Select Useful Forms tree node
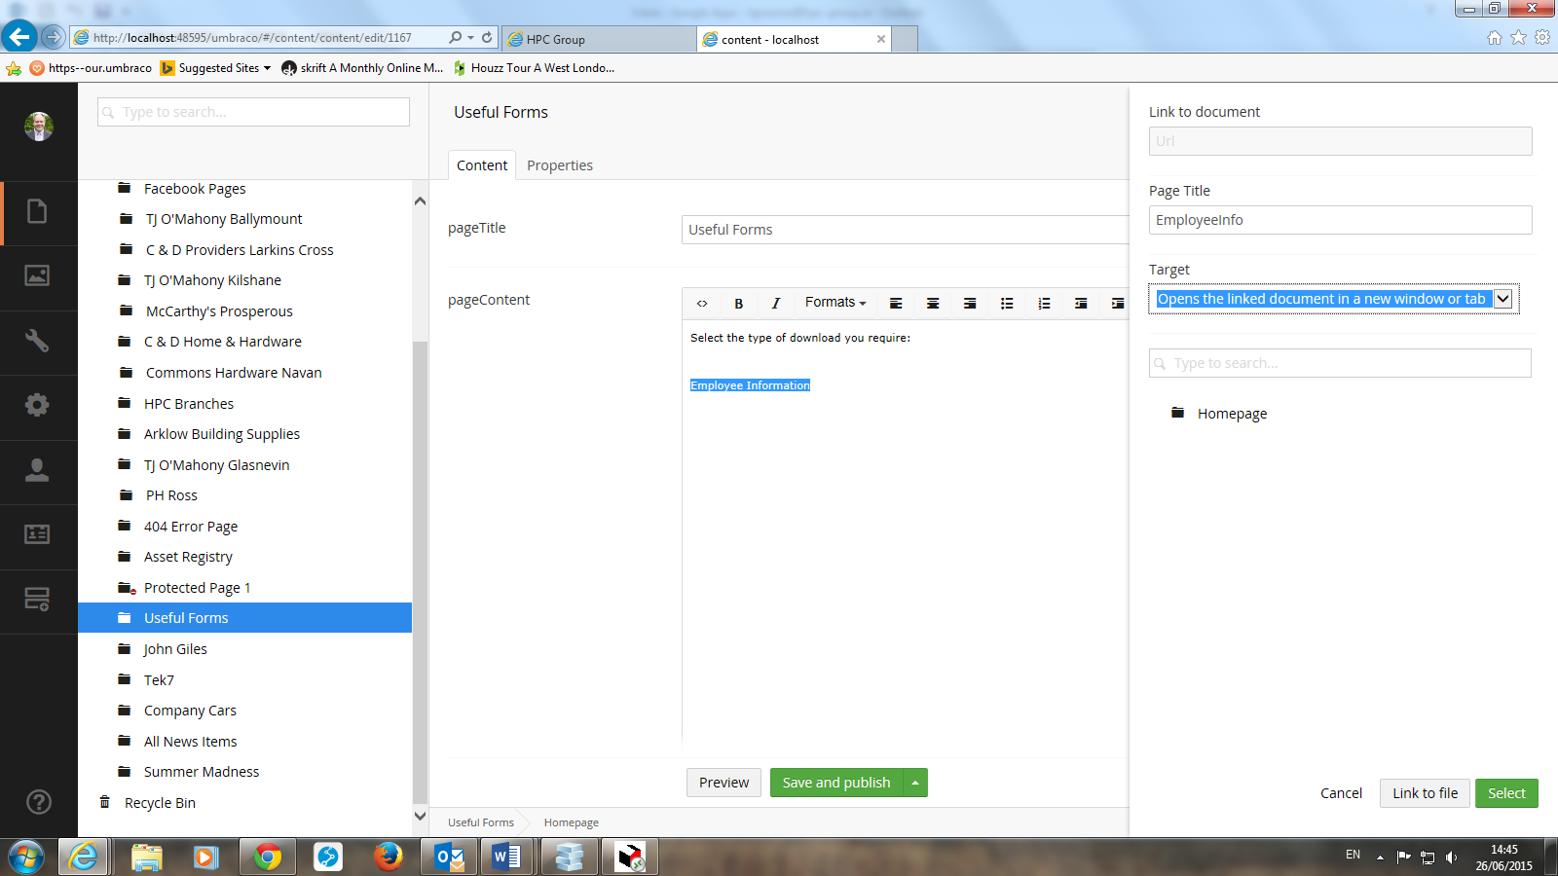The width and height of the screenshot is (1558, 876). 245,618
